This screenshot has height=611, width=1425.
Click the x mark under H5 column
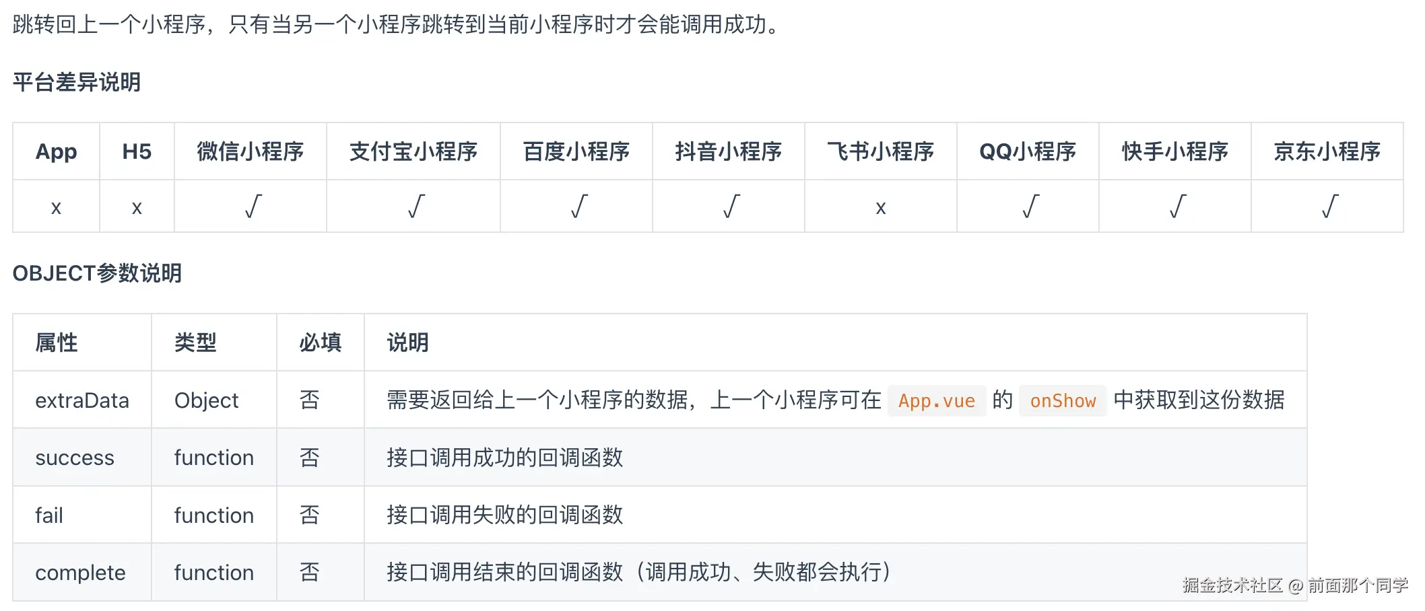(x=137, y=208)
